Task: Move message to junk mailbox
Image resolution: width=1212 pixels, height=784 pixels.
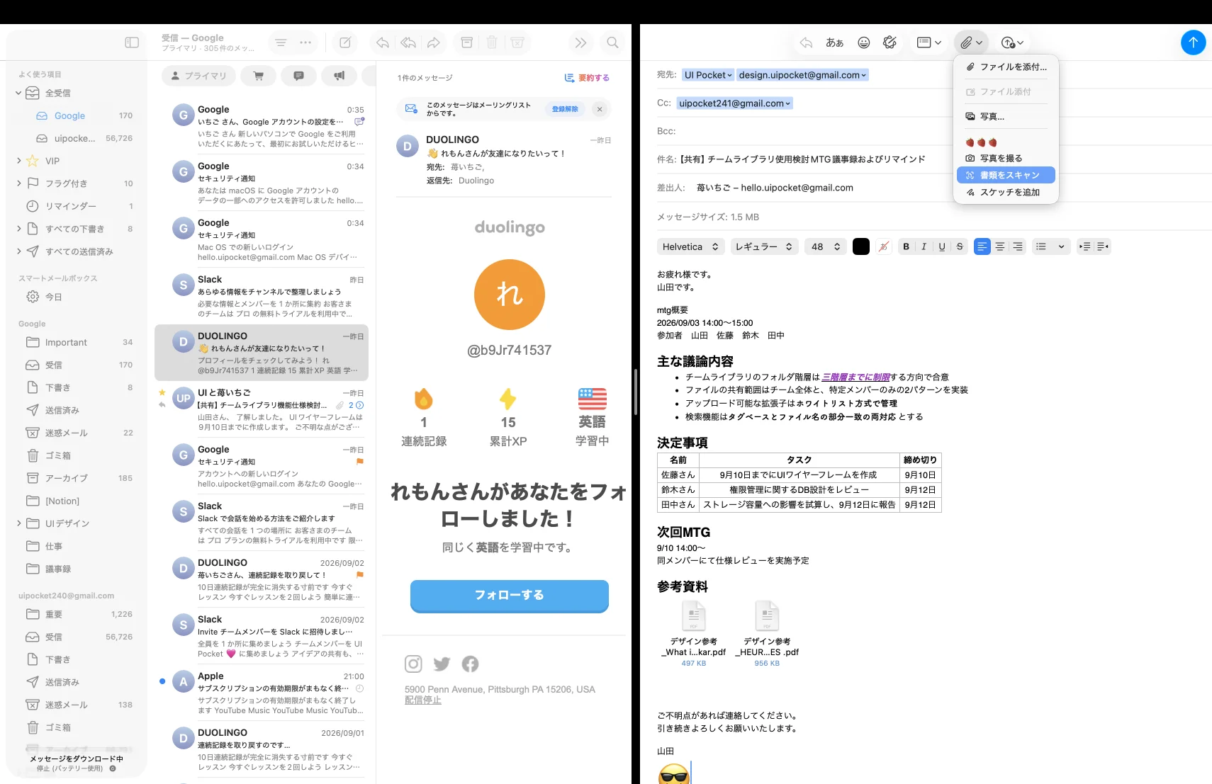Action: coord(517,42)
